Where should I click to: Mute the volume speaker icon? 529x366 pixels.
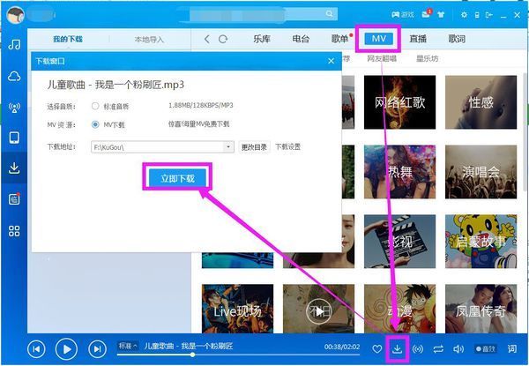pos(458,348)
